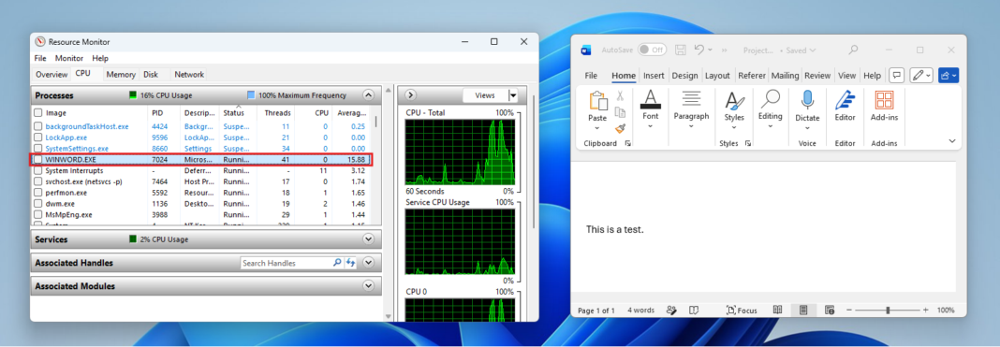
Task: Click the 4 words count in status bar
Action: click(x=641, y=311)
